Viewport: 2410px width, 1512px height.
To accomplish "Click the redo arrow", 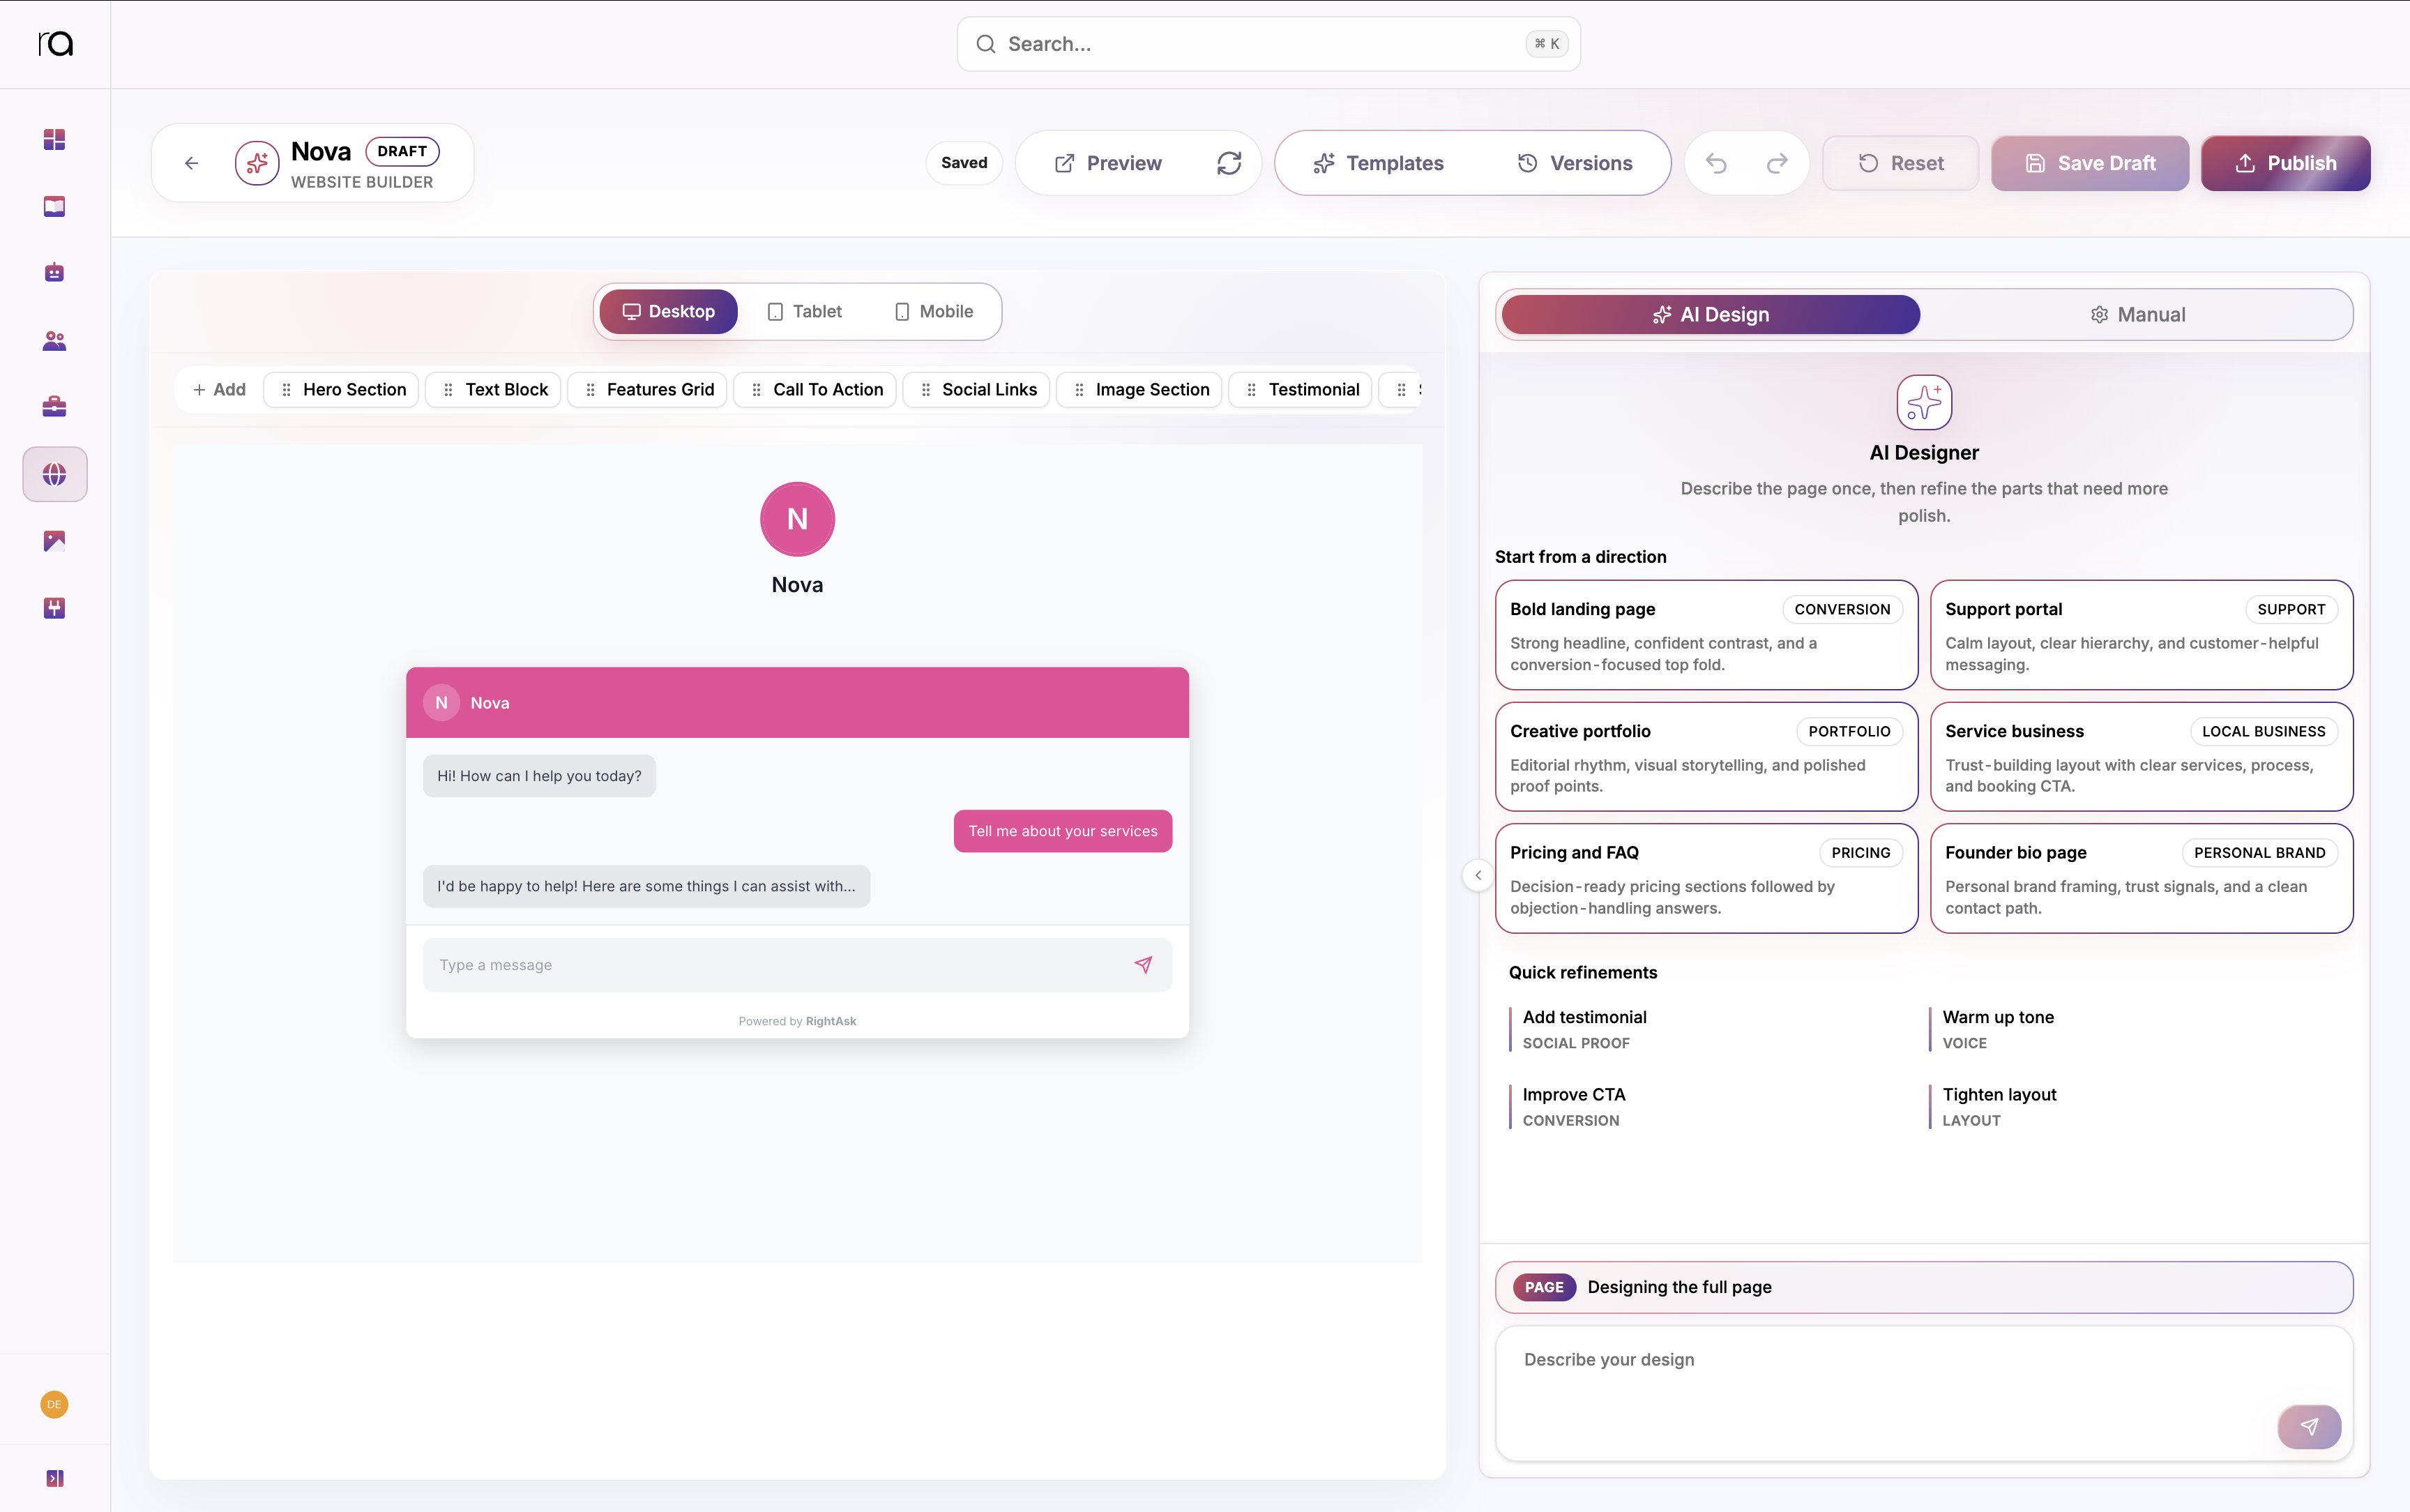I will (1778, 163).
